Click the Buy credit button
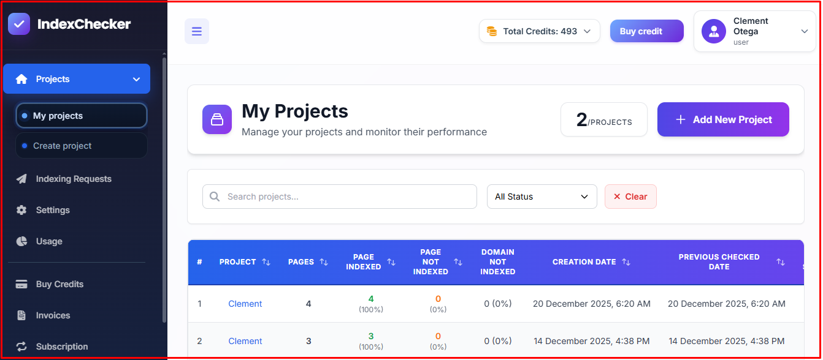 click(x=646, y=31)
